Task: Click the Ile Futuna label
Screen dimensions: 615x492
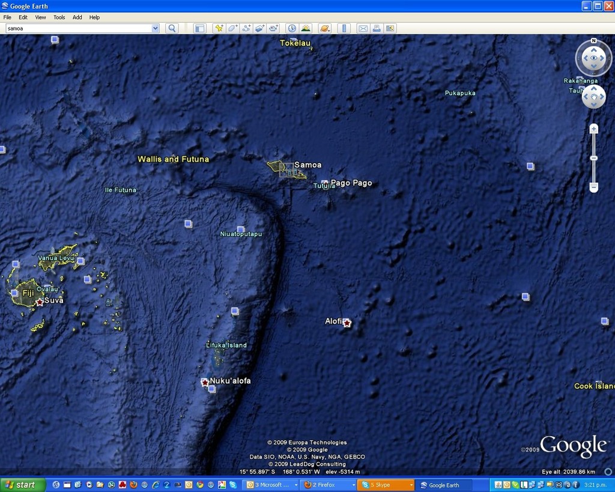Action: tap(120, 190)
